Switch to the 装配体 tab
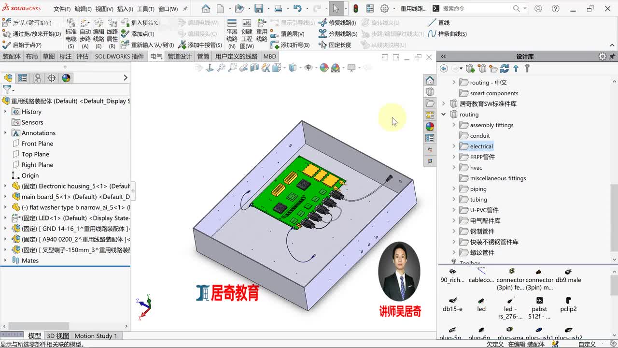 pos(12,57)
